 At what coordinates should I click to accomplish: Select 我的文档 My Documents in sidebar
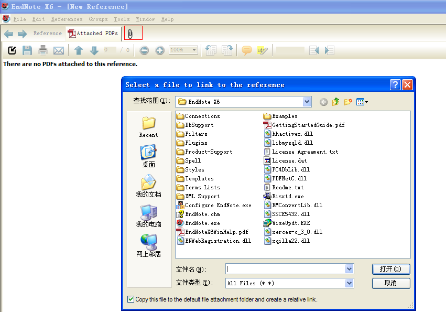(148, 186)
